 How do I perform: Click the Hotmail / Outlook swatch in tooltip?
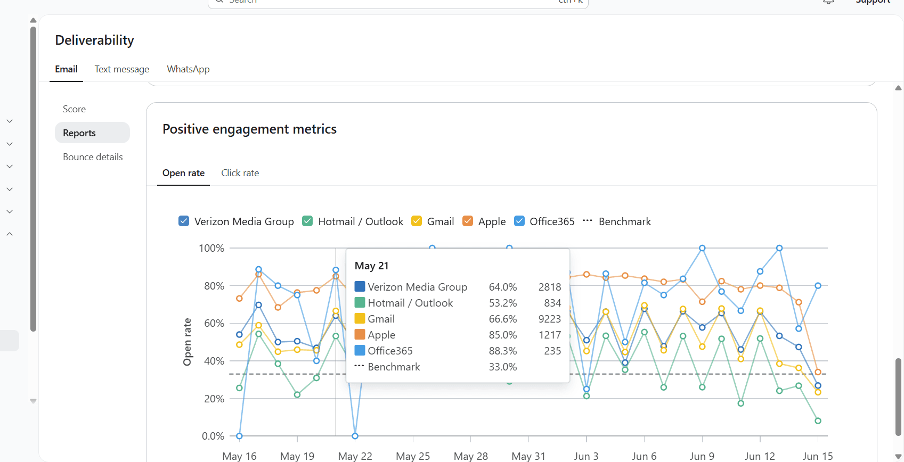(360, 303)
